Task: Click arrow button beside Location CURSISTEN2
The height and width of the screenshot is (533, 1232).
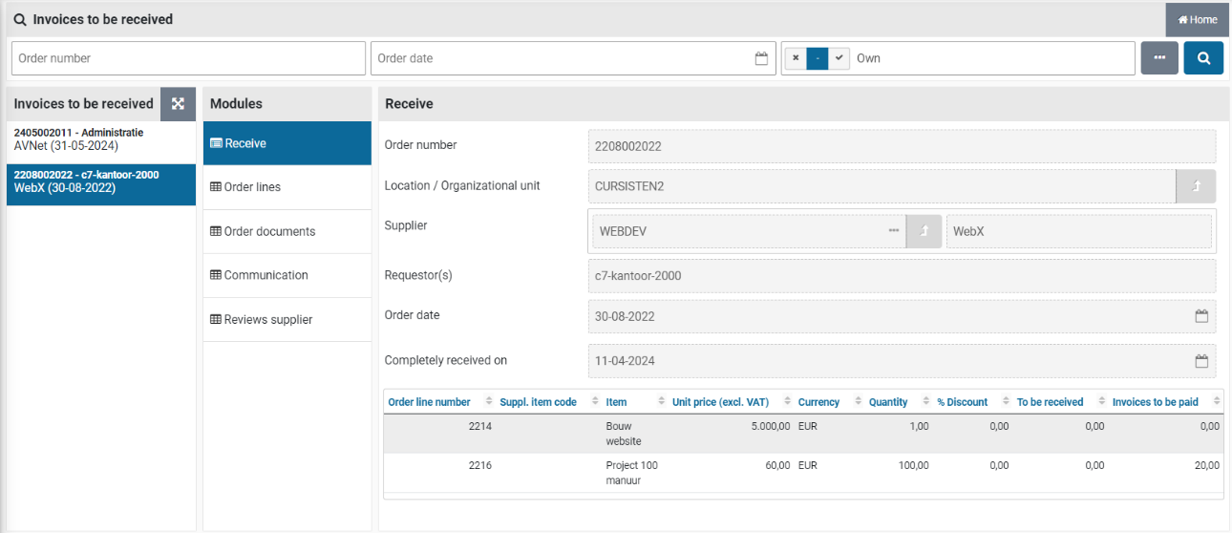Action: click(x=1196, y=186)
